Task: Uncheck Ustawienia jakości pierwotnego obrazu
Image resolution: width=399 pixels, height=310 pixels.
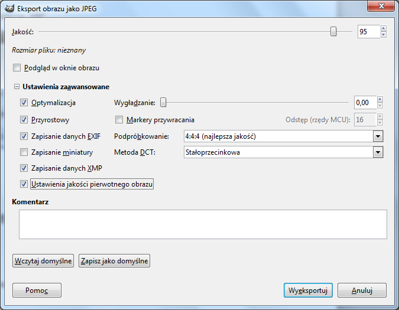Action: [x=24, y=184]
